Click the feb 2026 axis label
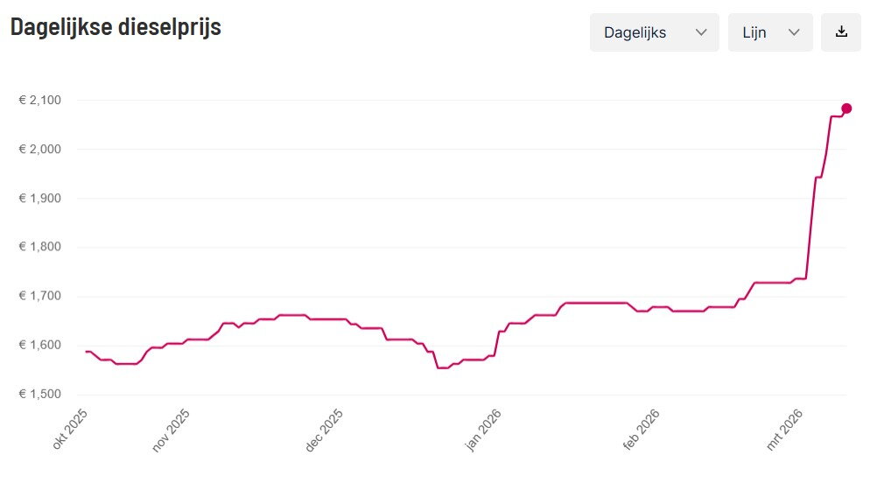 [x=641, y=430]
